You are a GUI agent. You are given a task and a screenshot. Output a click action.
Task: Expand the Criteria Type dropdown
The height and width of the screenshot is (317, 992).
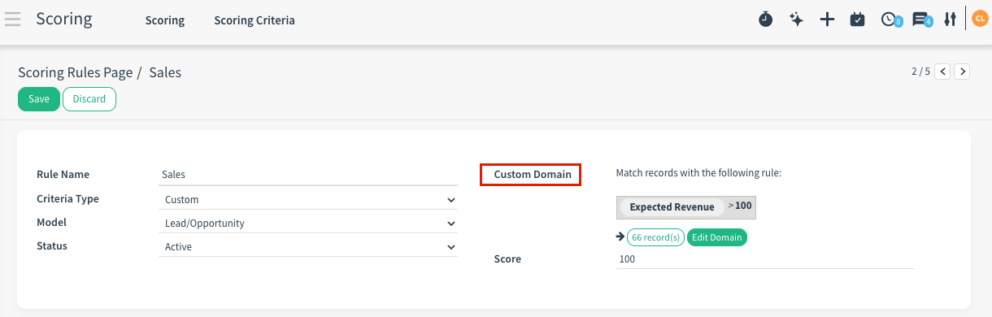(x=307, y=199)
